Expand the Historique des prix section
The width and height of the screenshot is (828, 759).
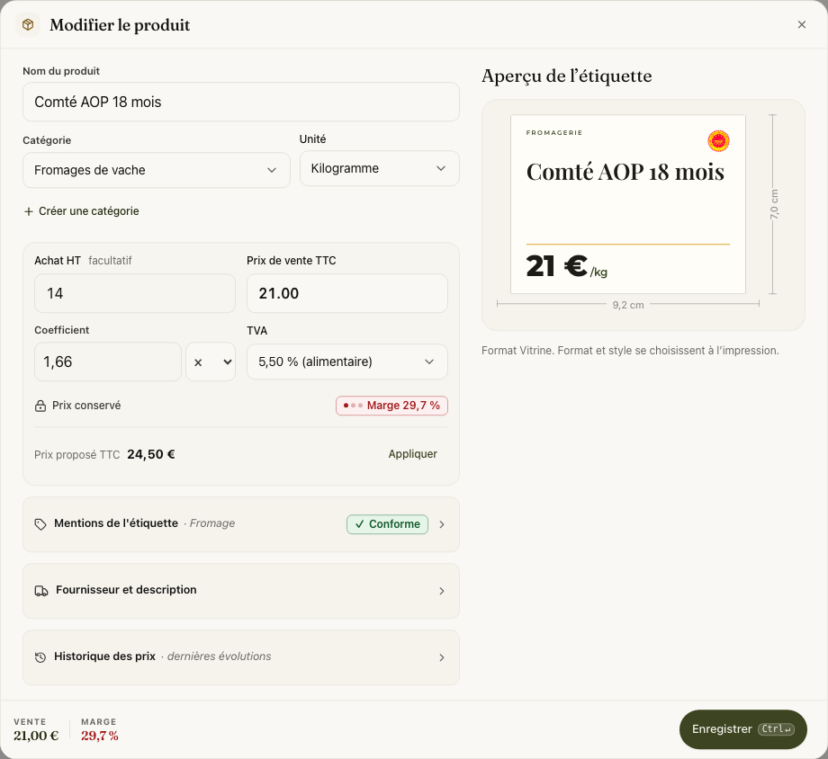click(241, 657)
